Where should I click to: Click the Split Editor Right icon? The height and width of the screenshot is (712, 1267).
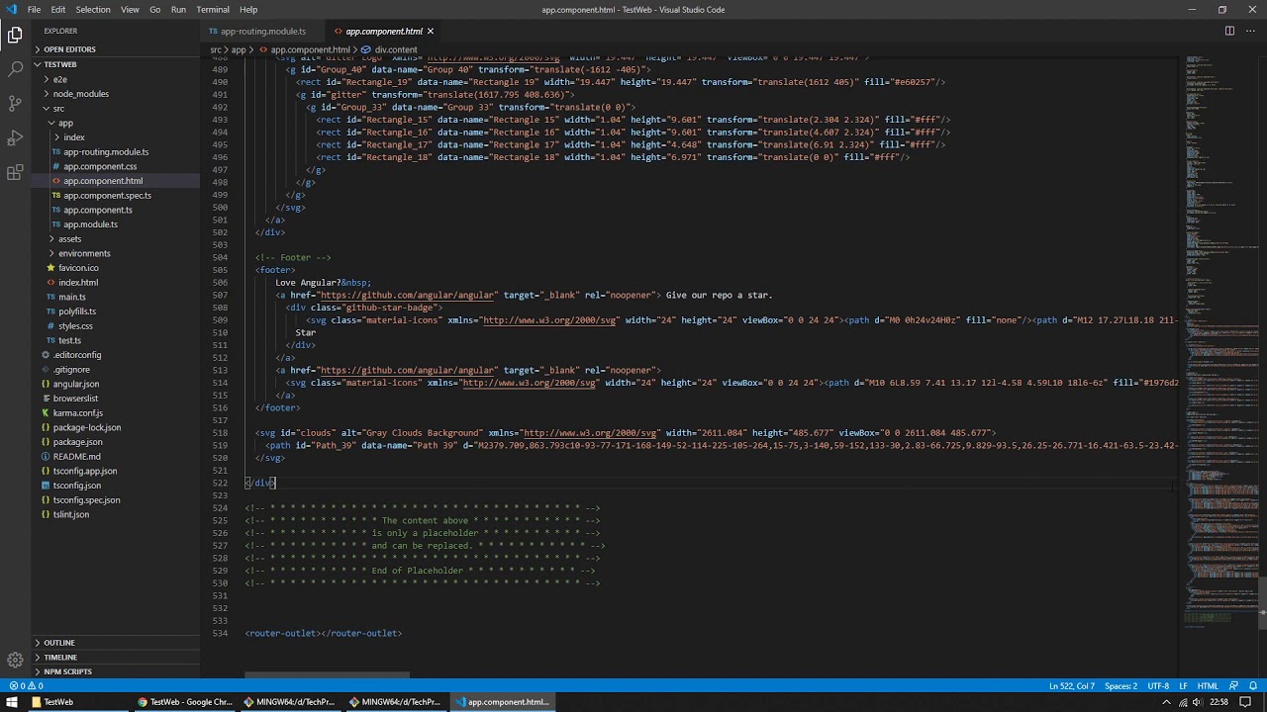pyautogui.click(x=1229, y=31)
